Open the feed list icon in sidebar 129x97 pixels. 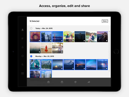click(23, 39)
